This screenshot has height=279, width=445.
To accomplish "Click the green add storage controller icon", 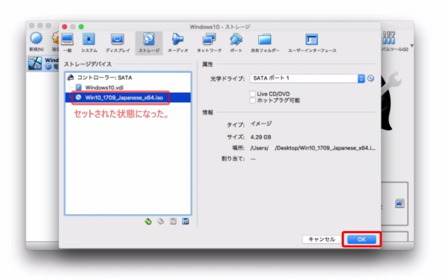I will coord(148,221).
